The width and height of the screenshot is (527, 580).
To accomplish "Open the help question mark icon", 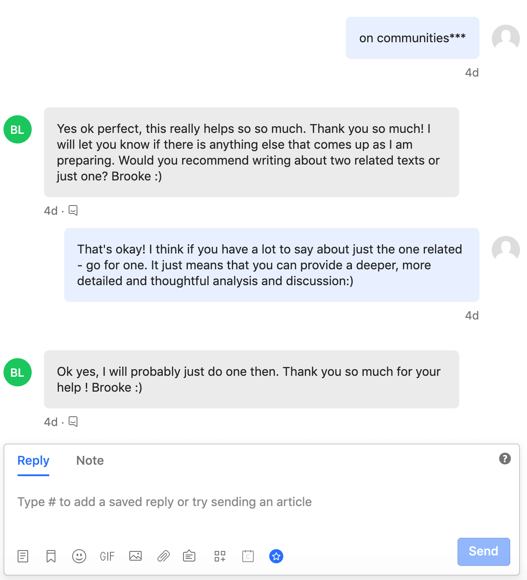I will [x=505, y=459].
